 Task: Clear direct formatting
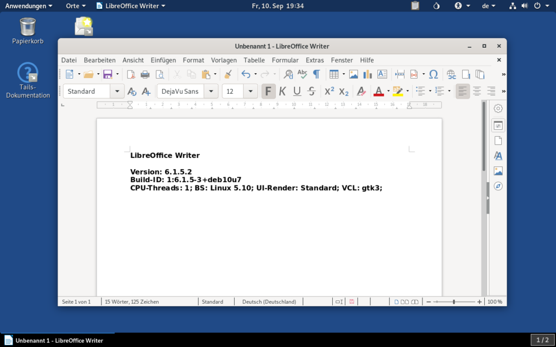click(x=361, y=91)
